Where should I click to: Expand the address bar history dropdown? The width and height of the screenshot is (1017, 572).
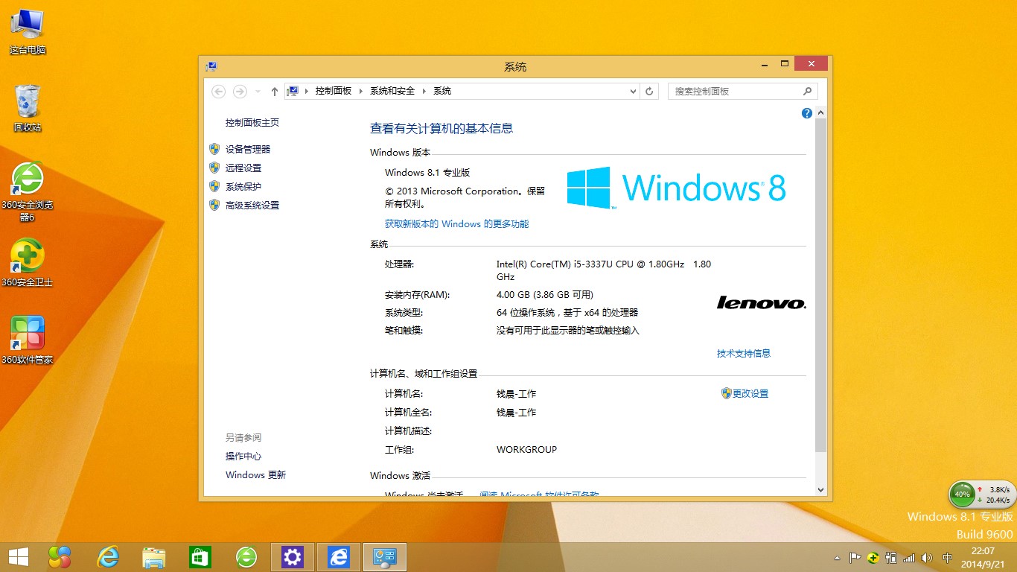tap(633, 91)
